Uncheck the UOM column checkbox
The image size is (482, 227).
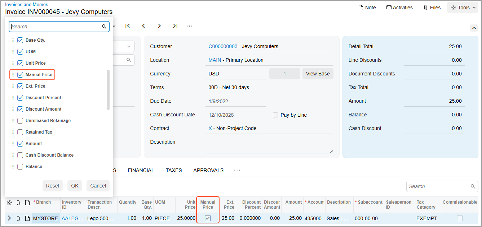20,52
